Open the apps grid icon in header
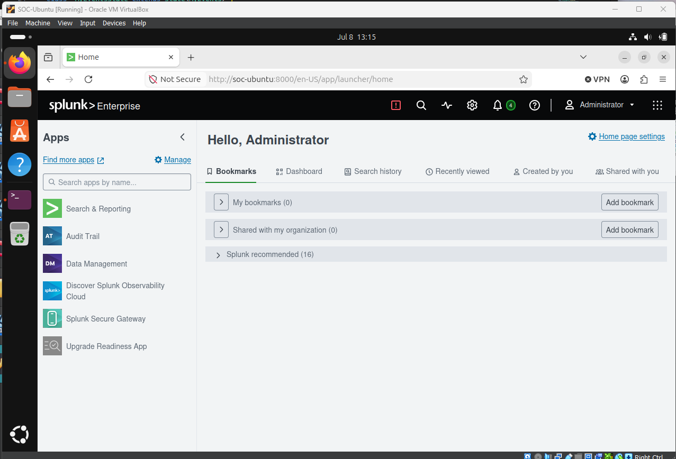676x459 pixels. (x=657, y=105)
